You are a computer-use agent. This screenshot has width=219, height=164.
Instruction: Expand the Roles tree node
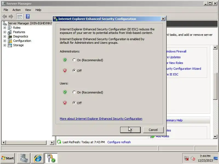tap(5, 28)
